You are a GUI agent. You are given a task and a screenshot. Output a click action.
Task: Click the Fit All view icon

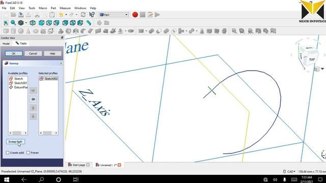tap(6, 23)
